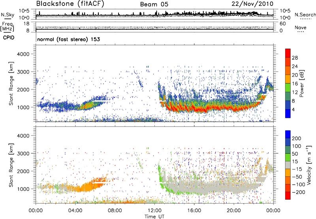Click the 'Power [dB]' color bar label
Image resolution: width=316 pixels, height=219 pixels.
301,83
